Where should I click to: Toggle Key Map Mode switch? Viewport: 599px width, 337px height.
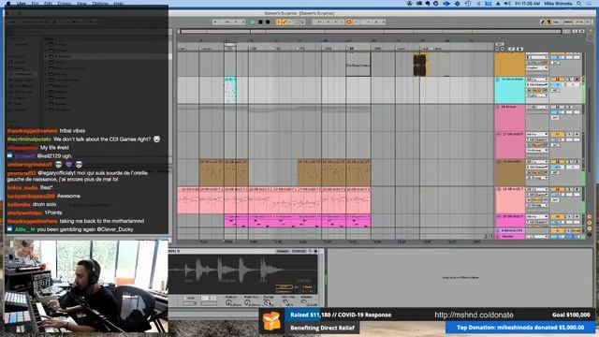pyautogui.click(x=556, y=22)
